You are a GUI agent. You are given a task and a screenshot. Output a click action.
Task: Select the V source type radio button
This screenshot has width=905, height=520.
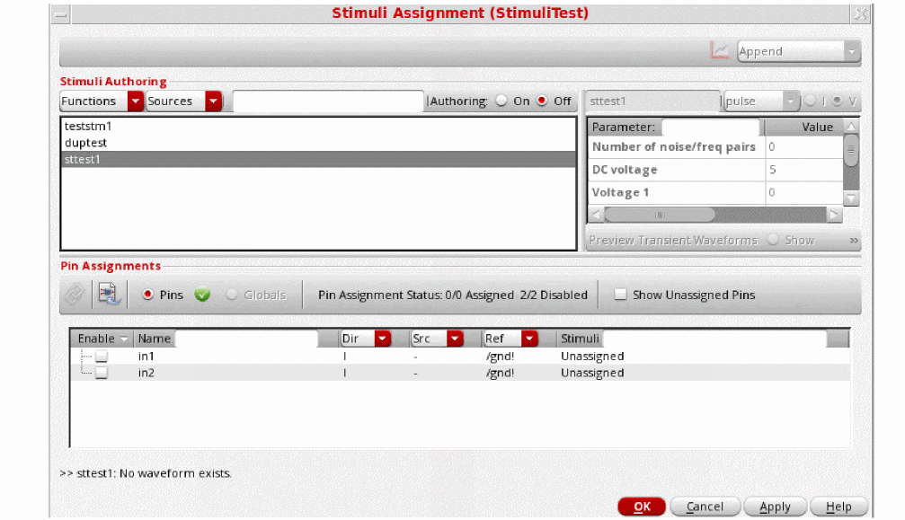tap(837, 101)
